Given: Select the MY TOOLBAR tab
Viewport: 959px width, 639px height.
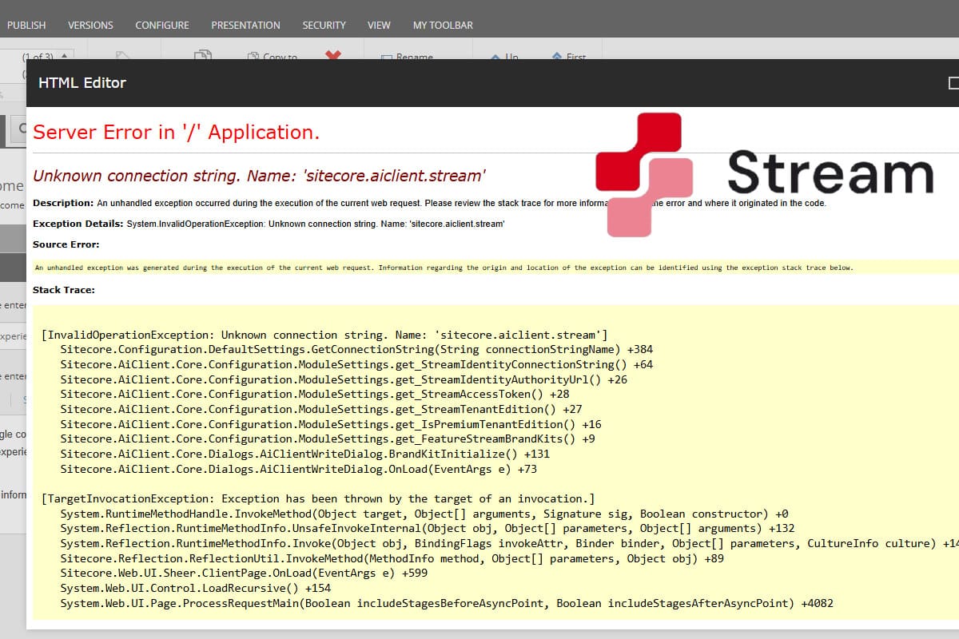Looking at the screenshot, I should tap(443, 25).
